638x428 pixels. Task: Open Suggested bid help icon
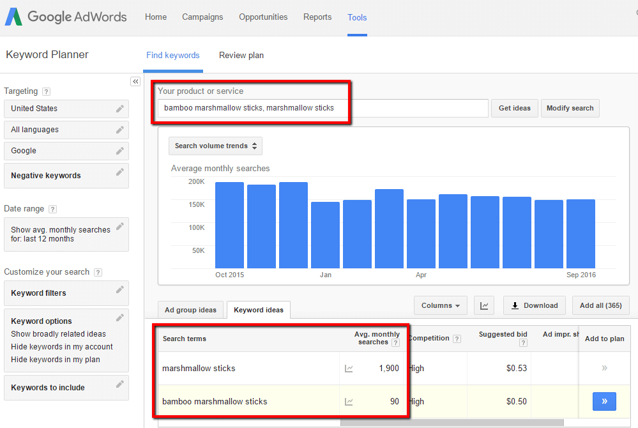click(x=523, y=343)
